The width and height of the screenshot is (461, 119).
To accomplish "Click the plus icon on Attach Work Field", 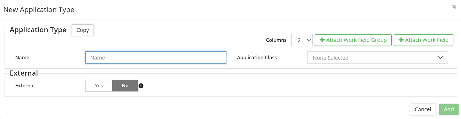I will coord(401,40).
